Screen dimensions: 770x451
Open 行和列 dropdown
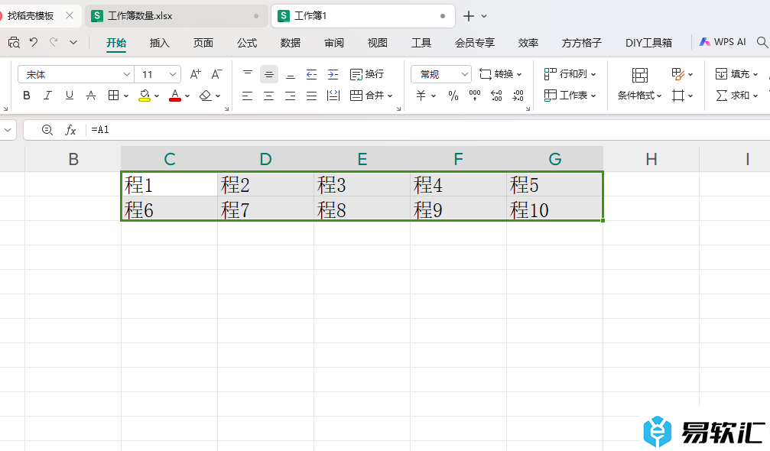[x=570, y=74]
